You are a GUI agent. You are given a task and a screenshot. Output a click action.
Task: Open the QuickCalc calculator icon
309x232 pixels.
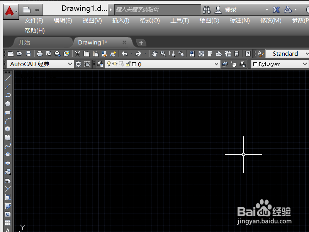(x=237, y=54)
